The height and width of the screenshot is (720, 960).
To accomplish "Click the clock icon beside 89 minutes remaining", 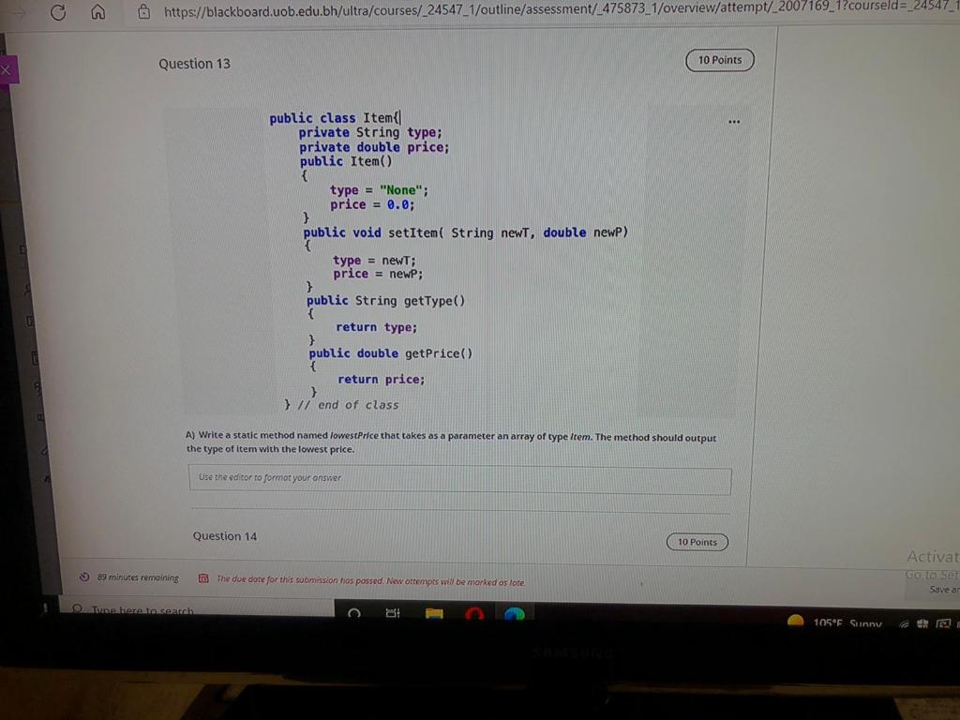I will (x=83, y=577).
